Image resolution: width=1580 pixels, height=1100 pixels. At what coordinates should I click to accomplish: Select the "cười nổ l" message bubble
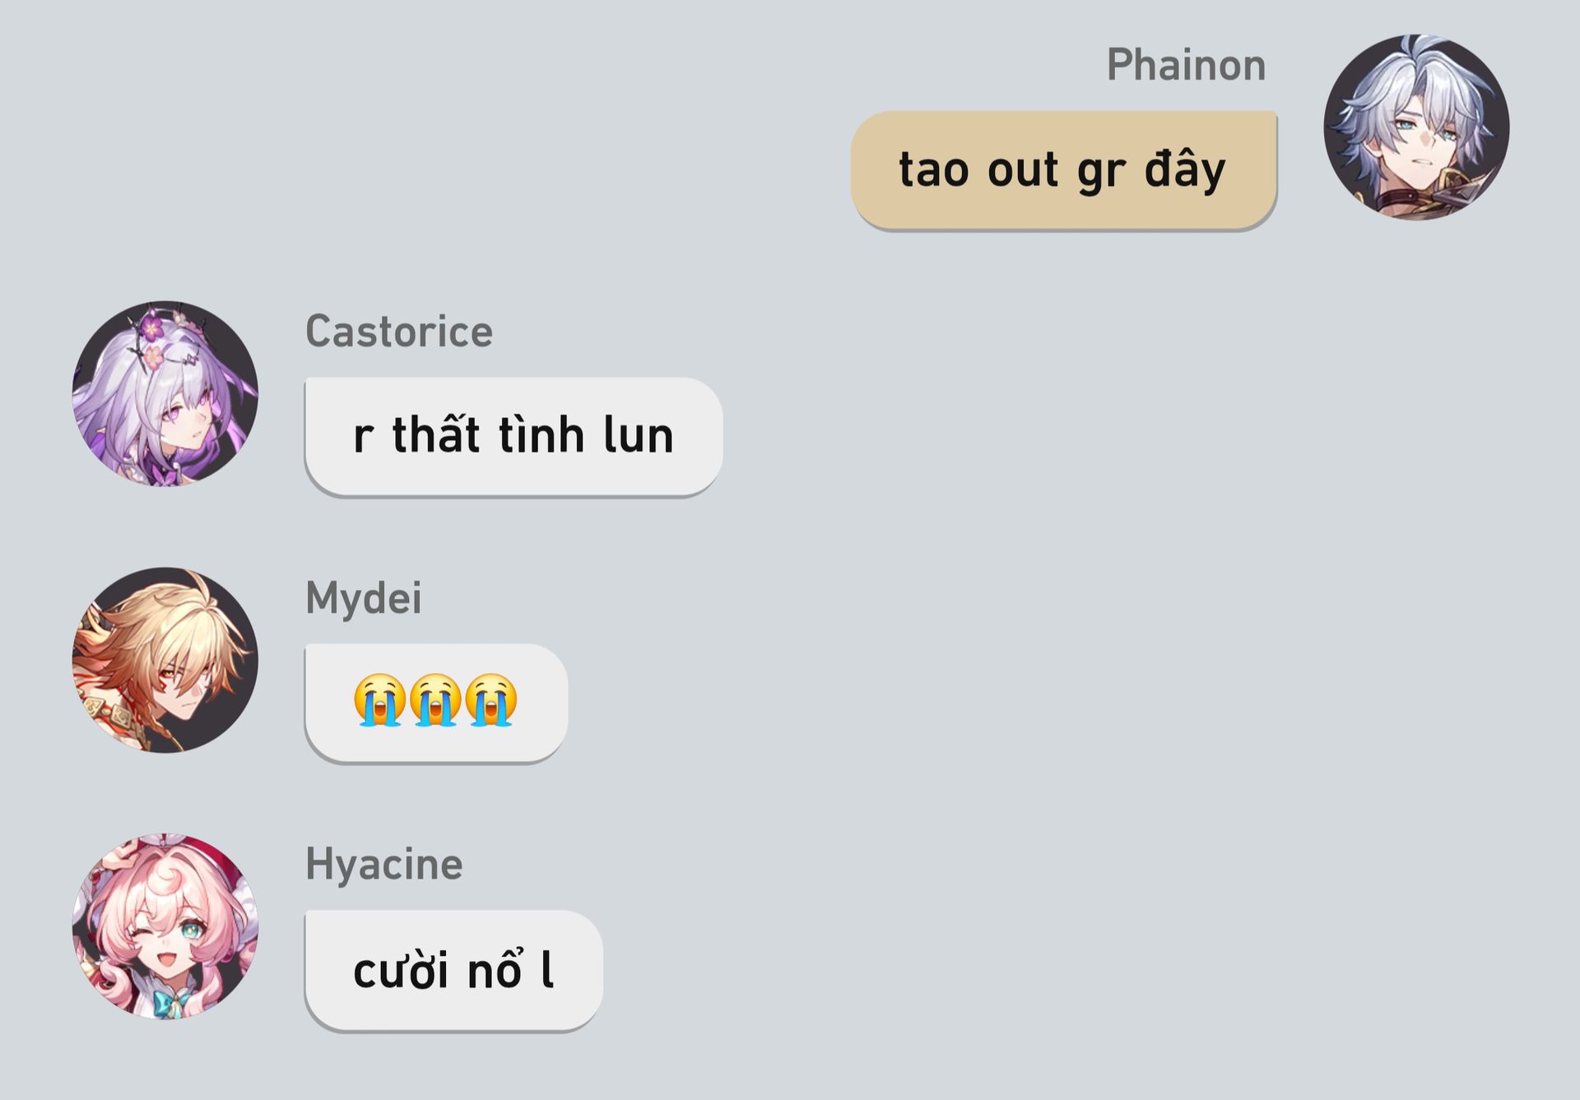click(453, 970)
